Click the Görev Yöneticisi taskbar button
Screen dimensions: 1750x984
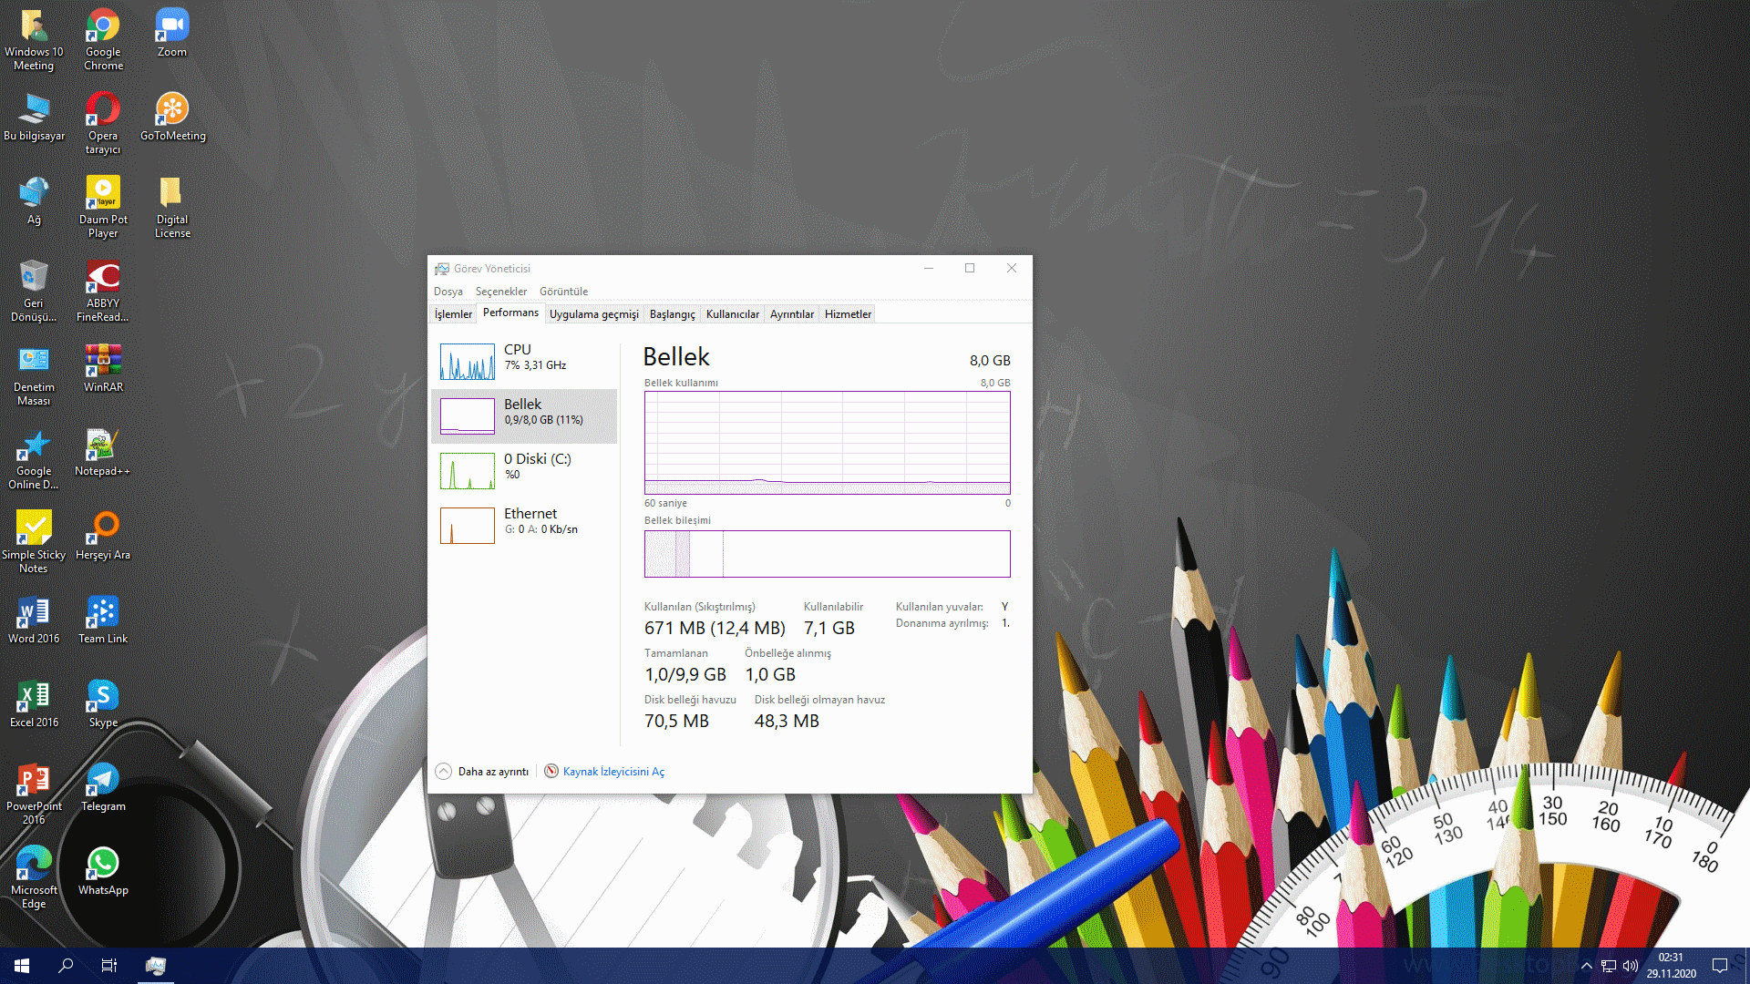pyautogui.click(x=156, y=966)
